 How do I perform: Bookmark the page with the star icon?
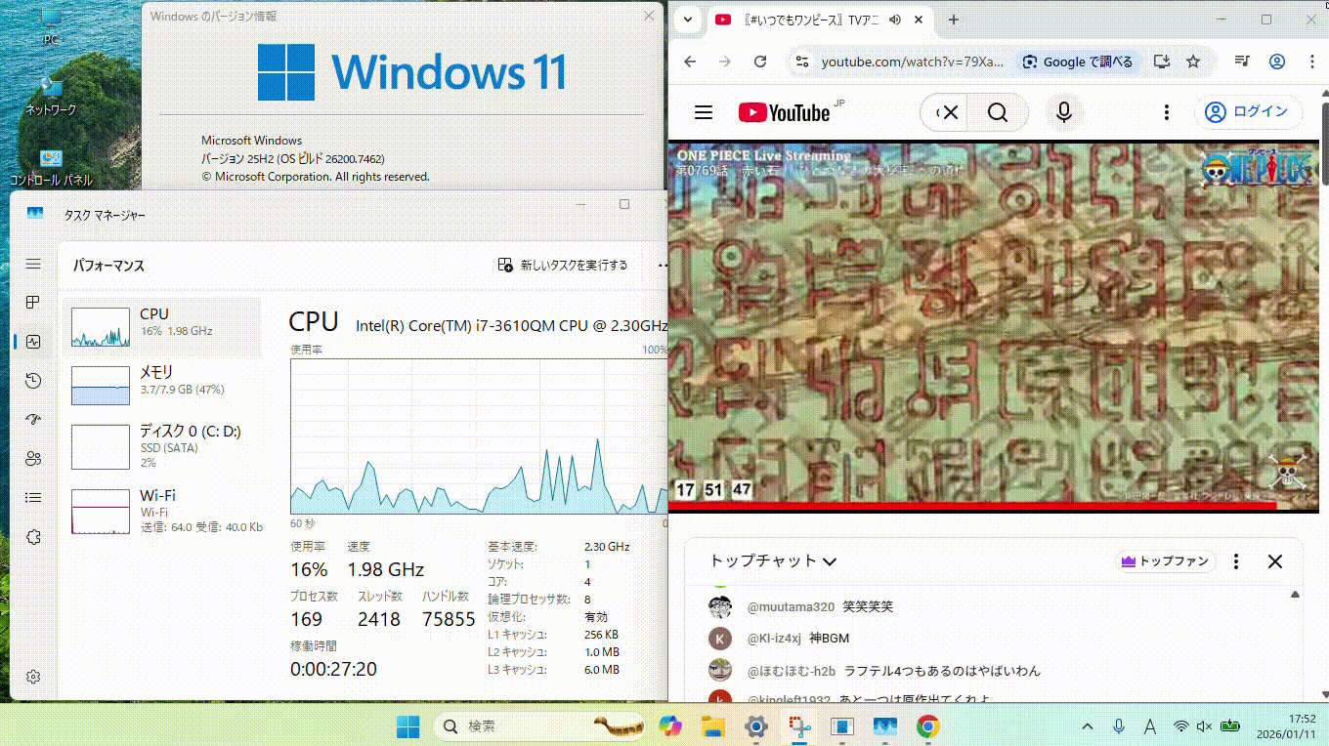tap(1193, 61)
